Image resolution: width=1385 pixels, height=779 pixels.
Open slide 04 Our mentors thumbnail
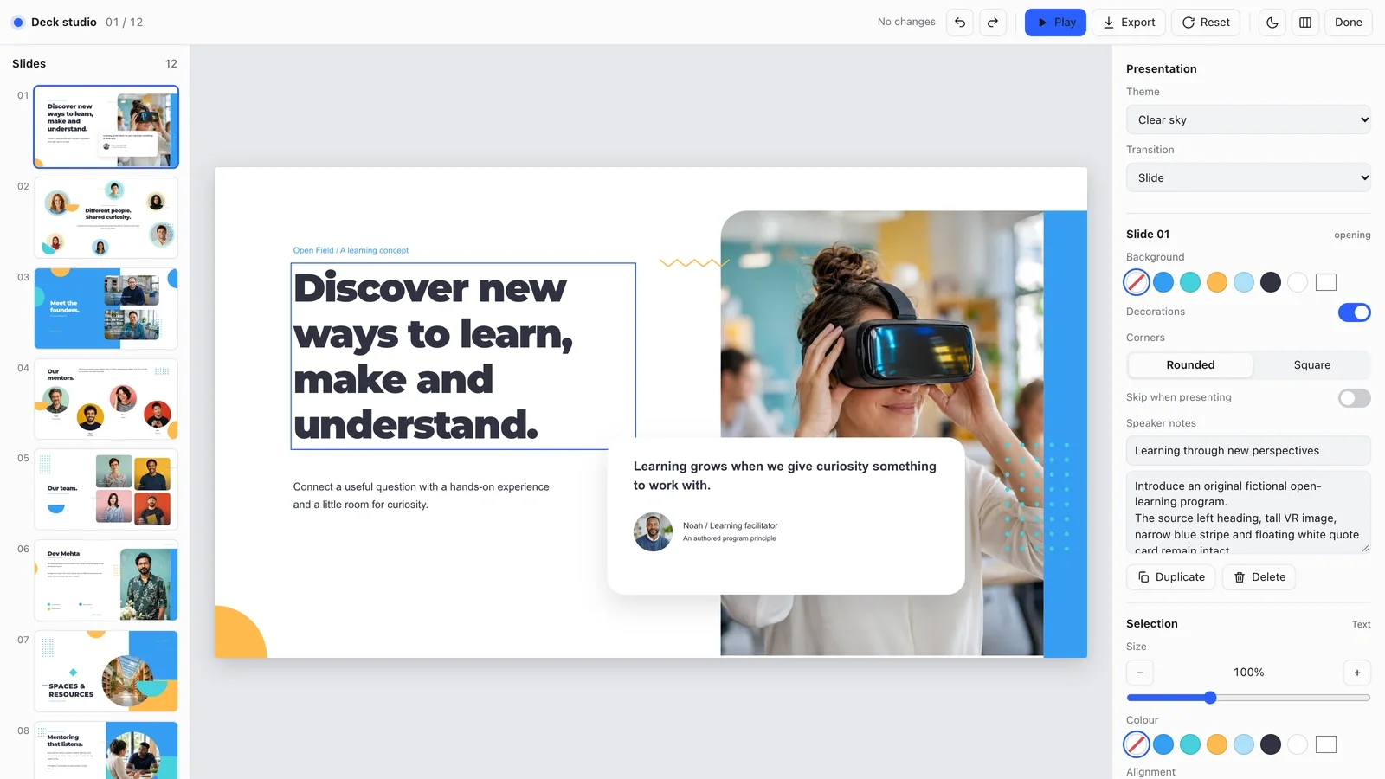106,400
